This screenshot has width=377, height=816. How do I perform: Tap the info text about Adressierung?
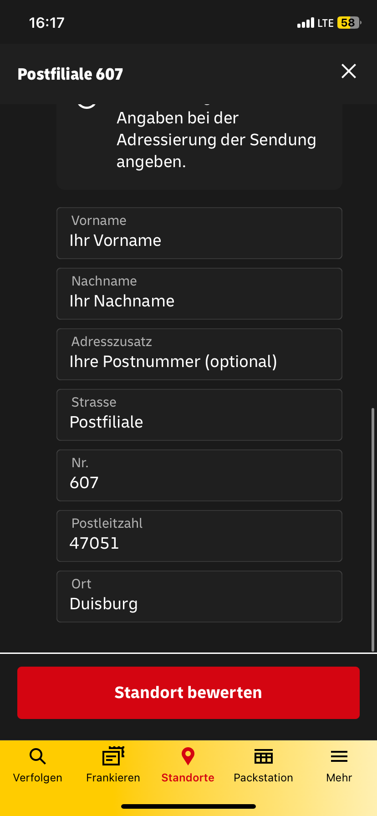click(216, 140)
